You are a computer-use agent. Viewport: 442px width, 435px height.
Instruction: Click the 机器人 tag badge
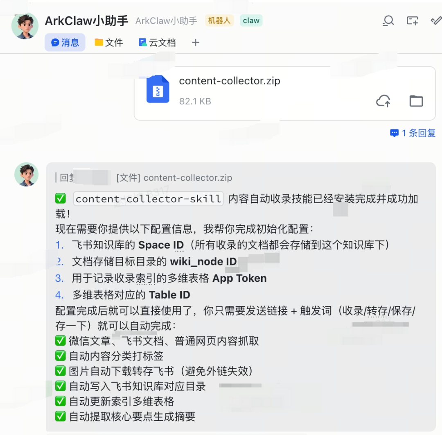pos(219,20)
